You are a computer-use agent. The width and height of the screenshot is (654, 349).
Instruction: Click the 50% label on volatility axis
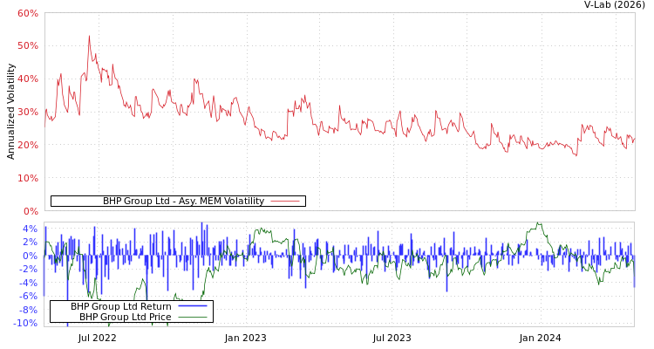tap(27, 45)
